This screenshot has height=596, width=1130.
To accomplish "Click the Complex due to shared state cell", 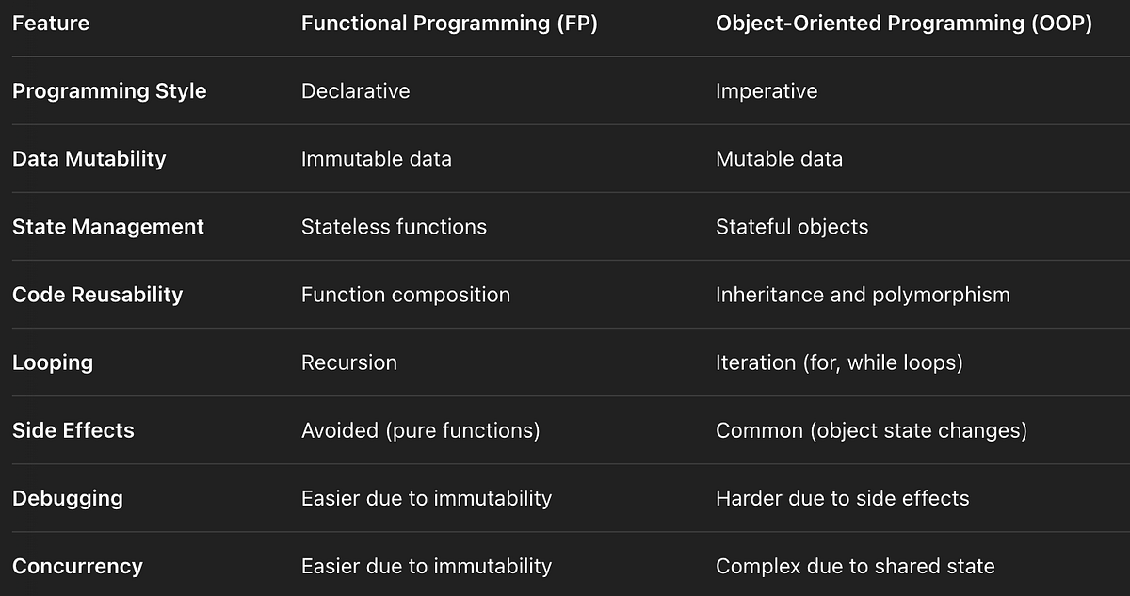I will click(x=855, y=566).
